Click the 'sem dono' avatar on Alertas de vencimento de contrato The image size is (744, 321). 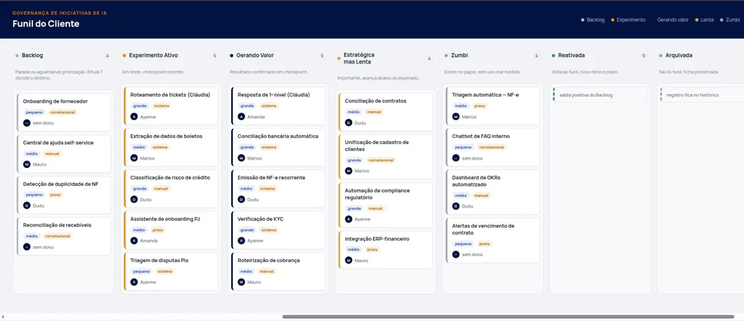coord(455,255)
